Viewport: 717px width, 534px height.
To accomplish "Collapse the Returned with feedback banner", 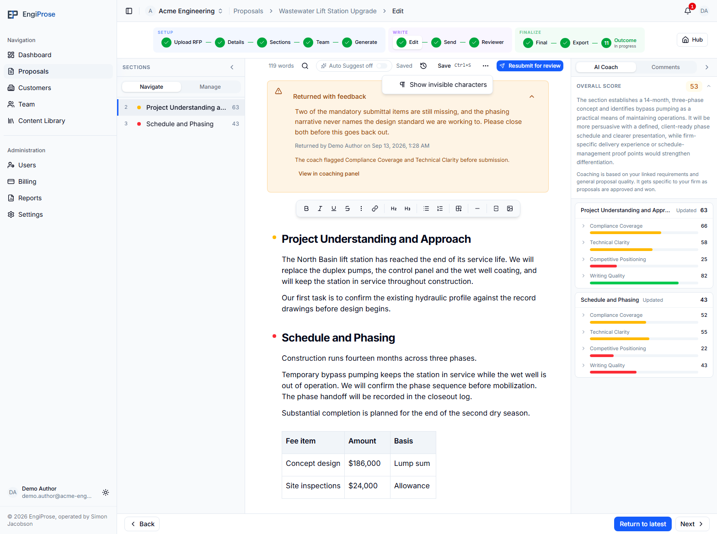I will pyautogui.click(x=532, y=96).
